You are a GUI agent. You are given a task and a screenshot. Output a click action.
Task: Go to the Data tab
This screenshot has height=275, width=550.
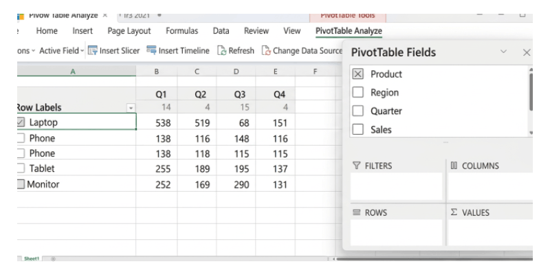[221, 31]
